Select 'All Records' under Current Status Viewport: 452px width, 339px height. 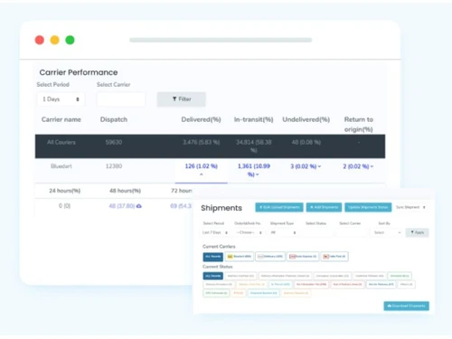213,276
